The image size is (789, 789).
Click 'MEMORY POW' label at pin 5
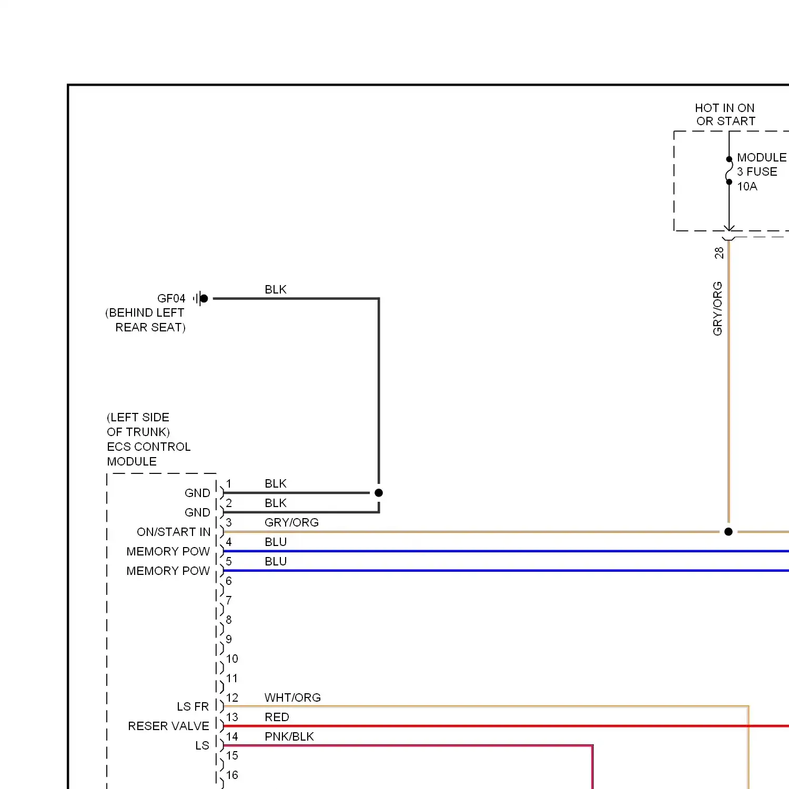[x=168, y=571]
